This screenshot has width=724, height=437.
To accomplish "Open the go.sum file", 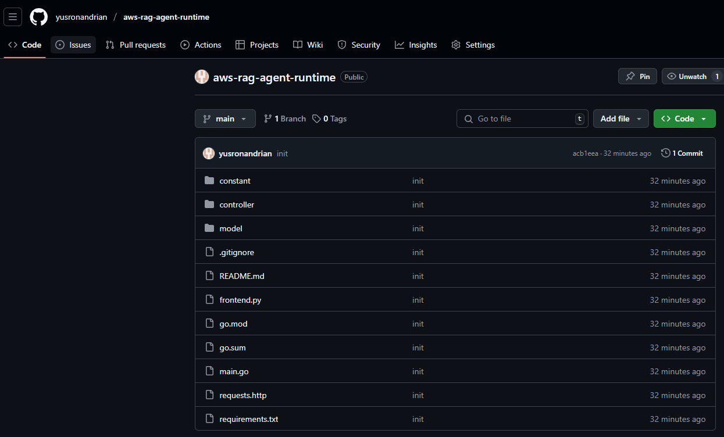I will (233, 348).
